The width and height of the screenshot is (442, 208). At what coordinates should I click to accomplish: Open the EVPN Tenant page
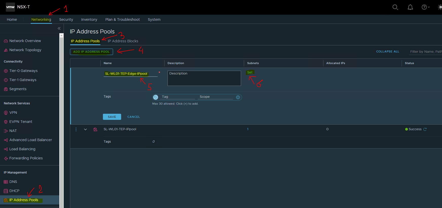[21, 122]
